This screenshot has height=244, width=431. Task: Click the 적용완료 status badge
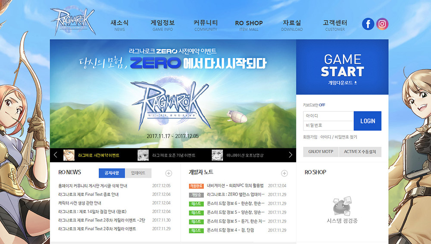196,186
